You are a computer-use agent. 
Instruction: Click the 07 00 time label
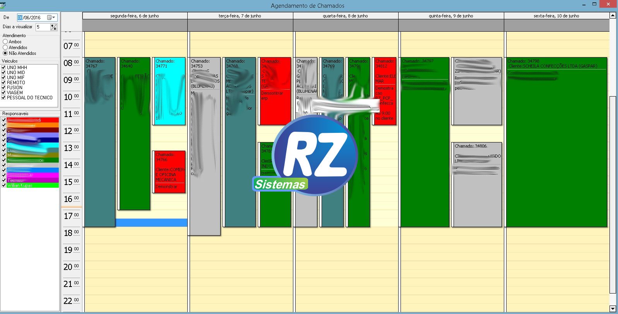(71, 46)
